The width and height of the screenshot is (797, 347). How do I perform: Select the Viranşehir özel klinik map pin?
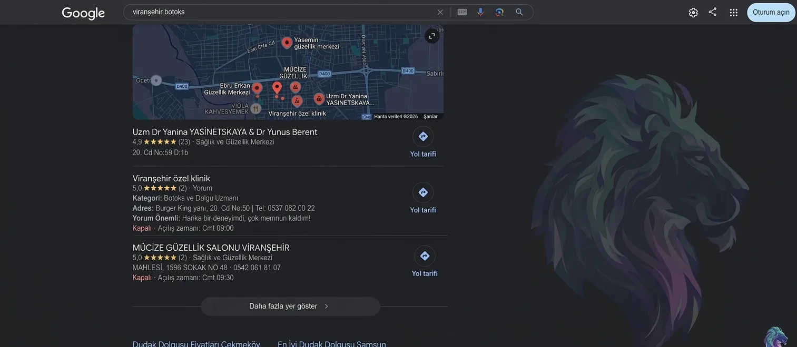[297, 101]
